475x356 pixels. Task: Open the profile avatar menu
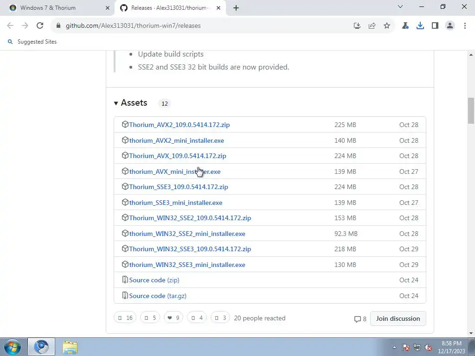[x=450, y=26]
